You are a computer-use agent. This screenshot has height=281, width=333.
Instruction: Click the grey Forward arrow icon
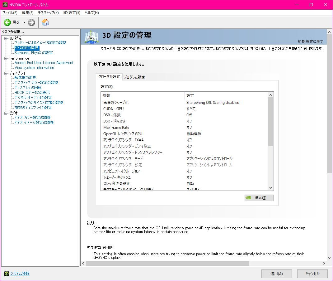[31, 22]
